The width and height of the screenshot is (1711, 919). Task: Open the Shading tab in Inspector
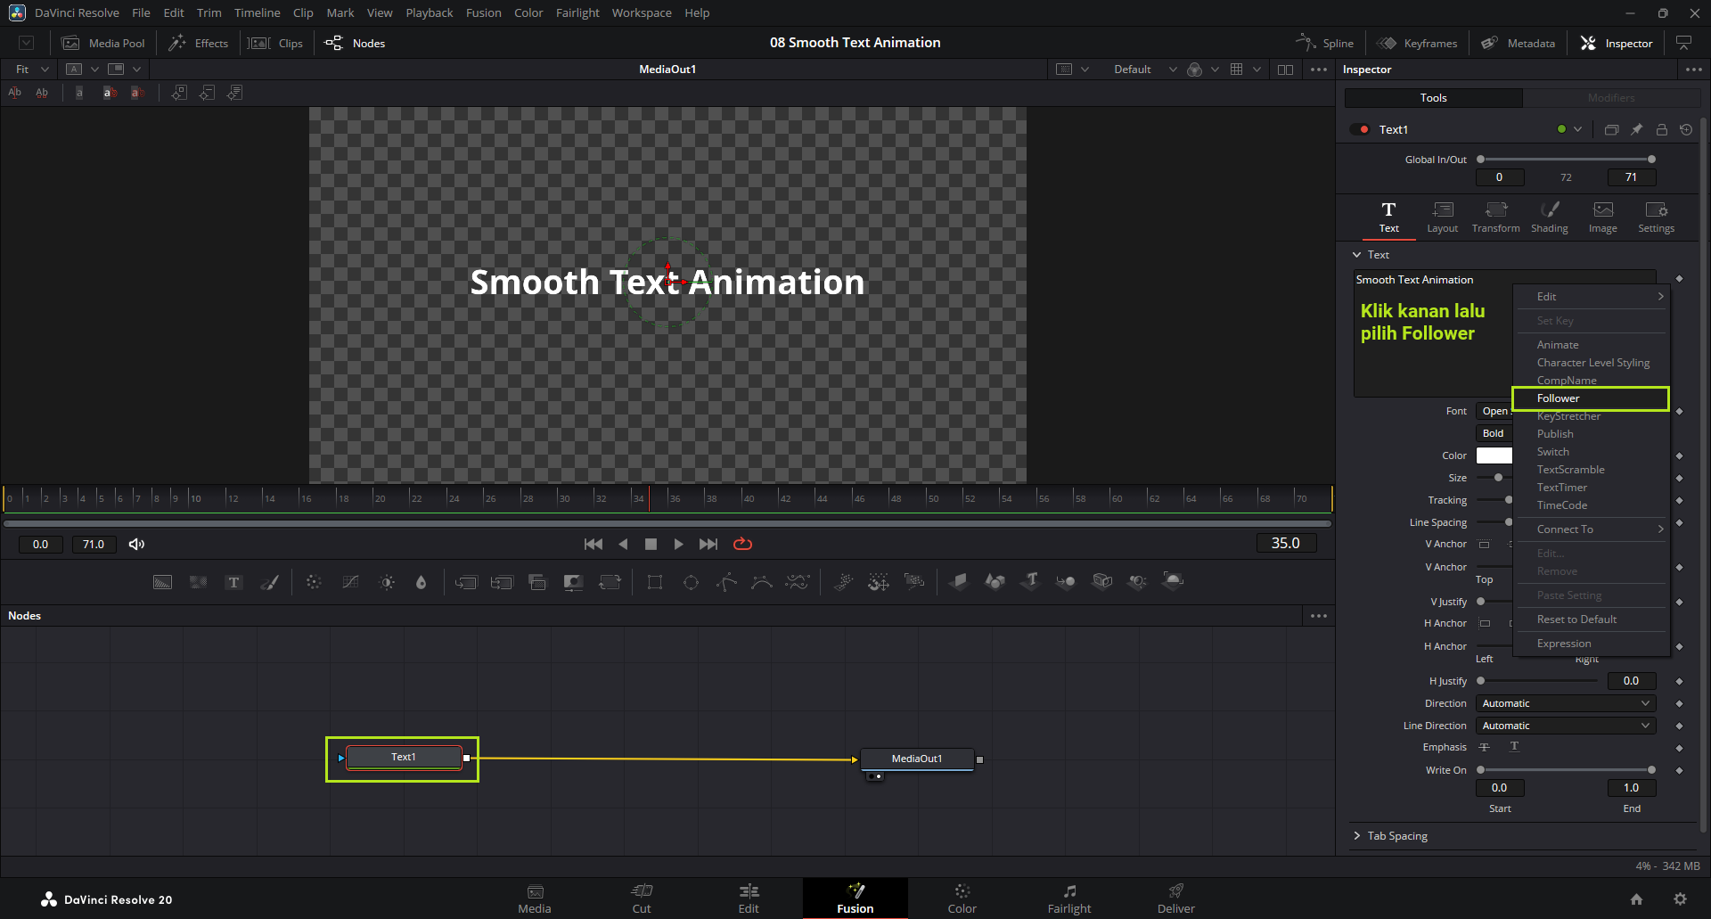[x=1549, y=217]
